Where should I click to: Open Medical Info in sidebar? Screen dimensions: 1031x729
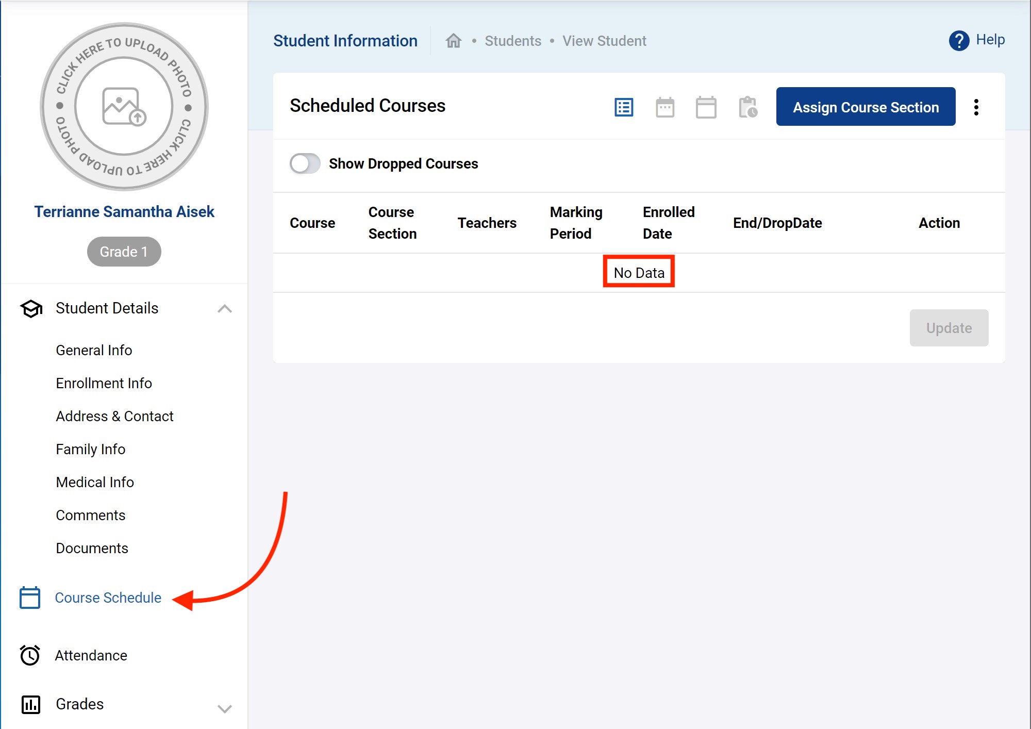(x=95, y=483)
